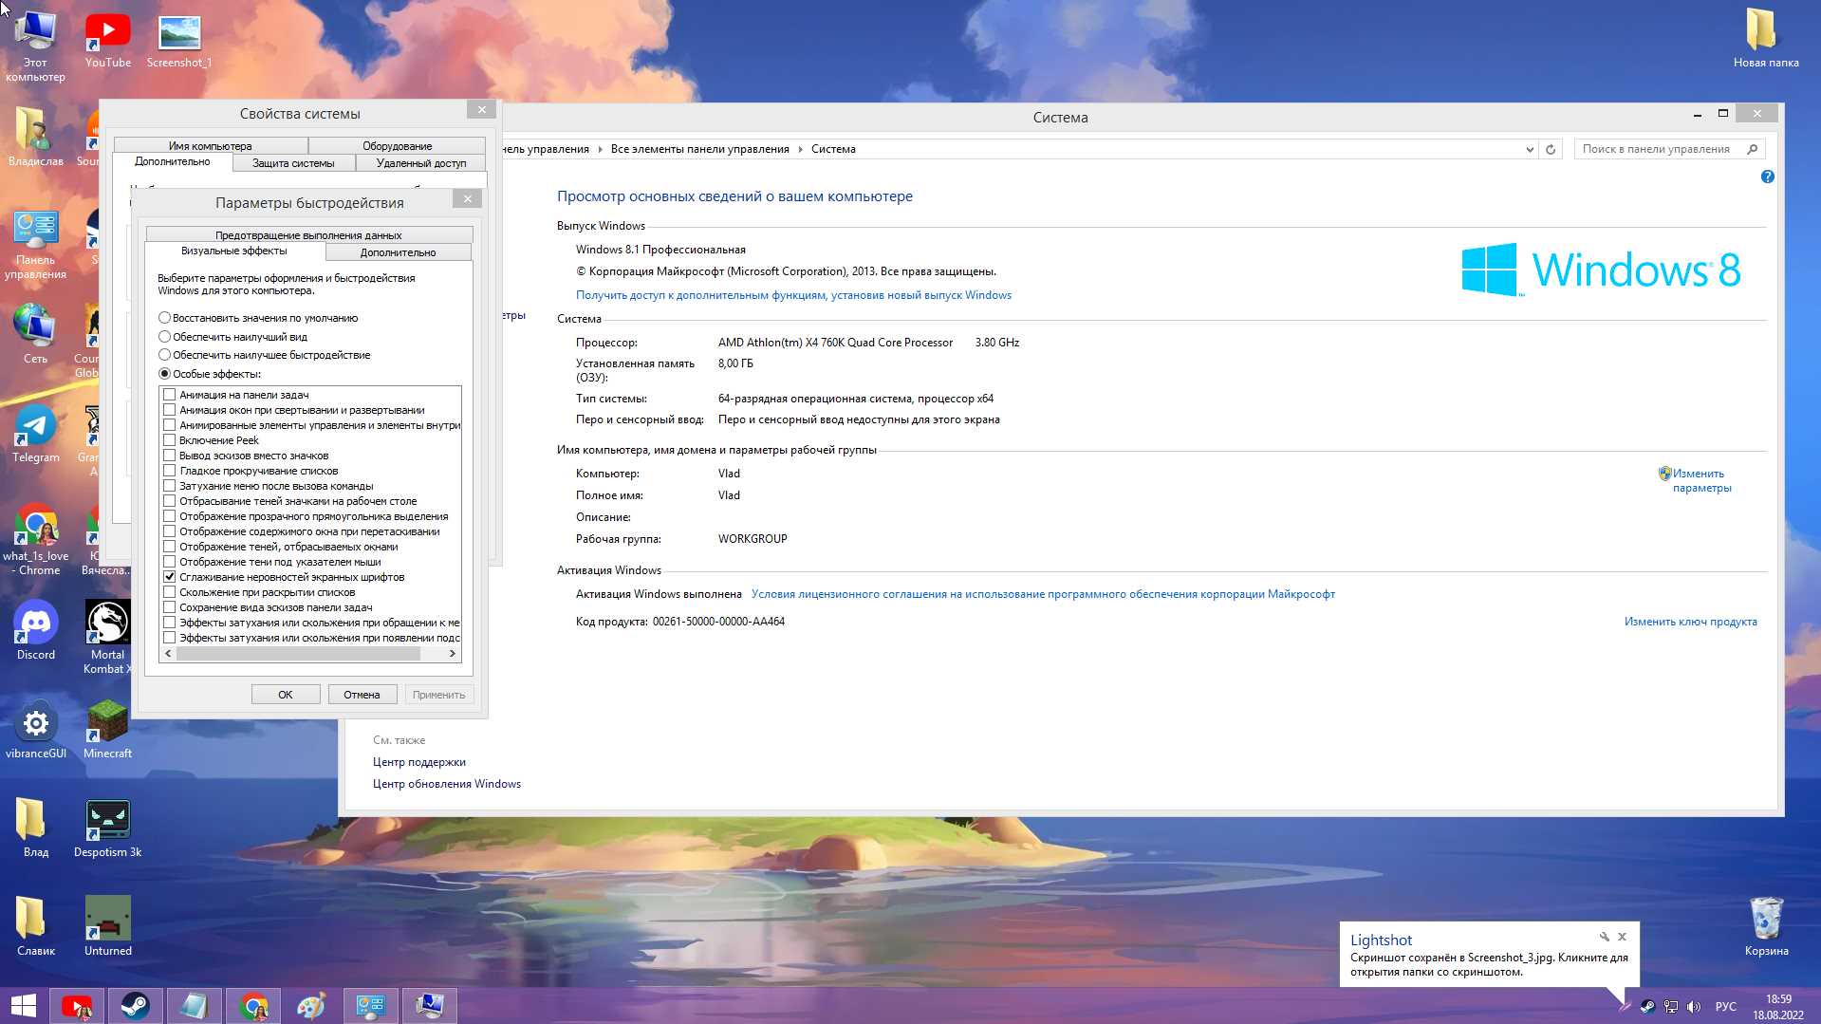
Task: Select the Minecraft desktop icon
Action: (107, 730)
